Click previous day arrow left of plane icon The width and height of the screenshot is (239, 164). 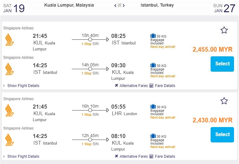coord(115,5)
